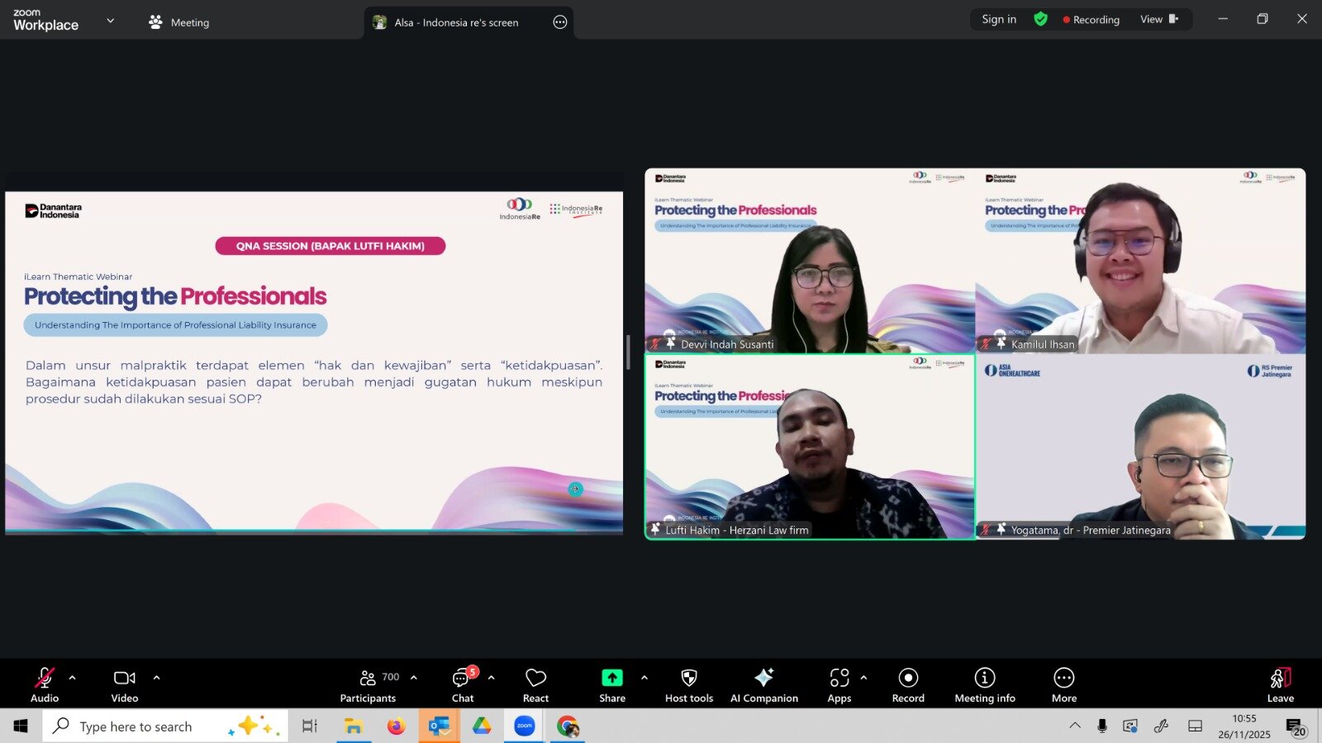1322x743 pixels.
Task: Open the React emoji menu
Action: [535, 685]
